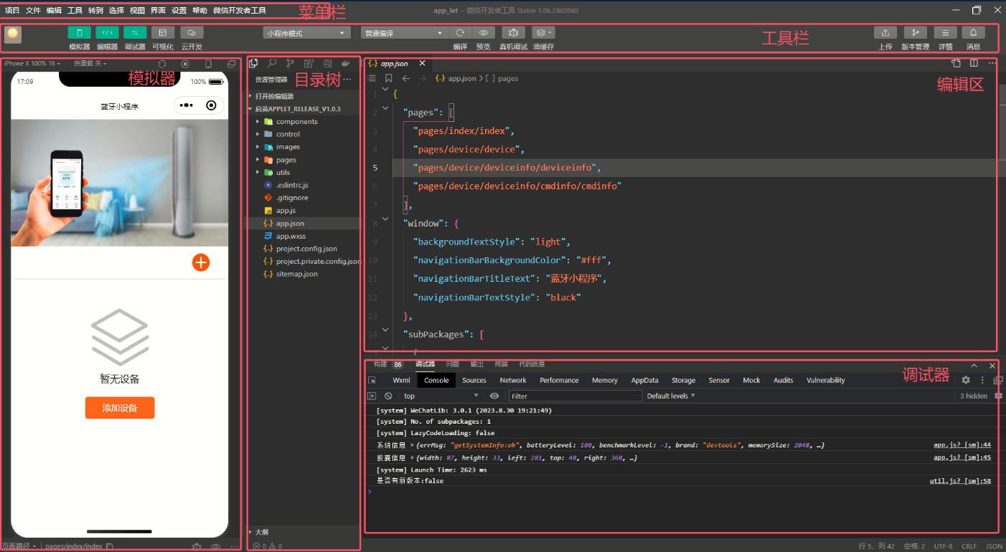Click the Upload (上传) toolbar icon
Viewport: 1006px width, 552px height.
885,33
